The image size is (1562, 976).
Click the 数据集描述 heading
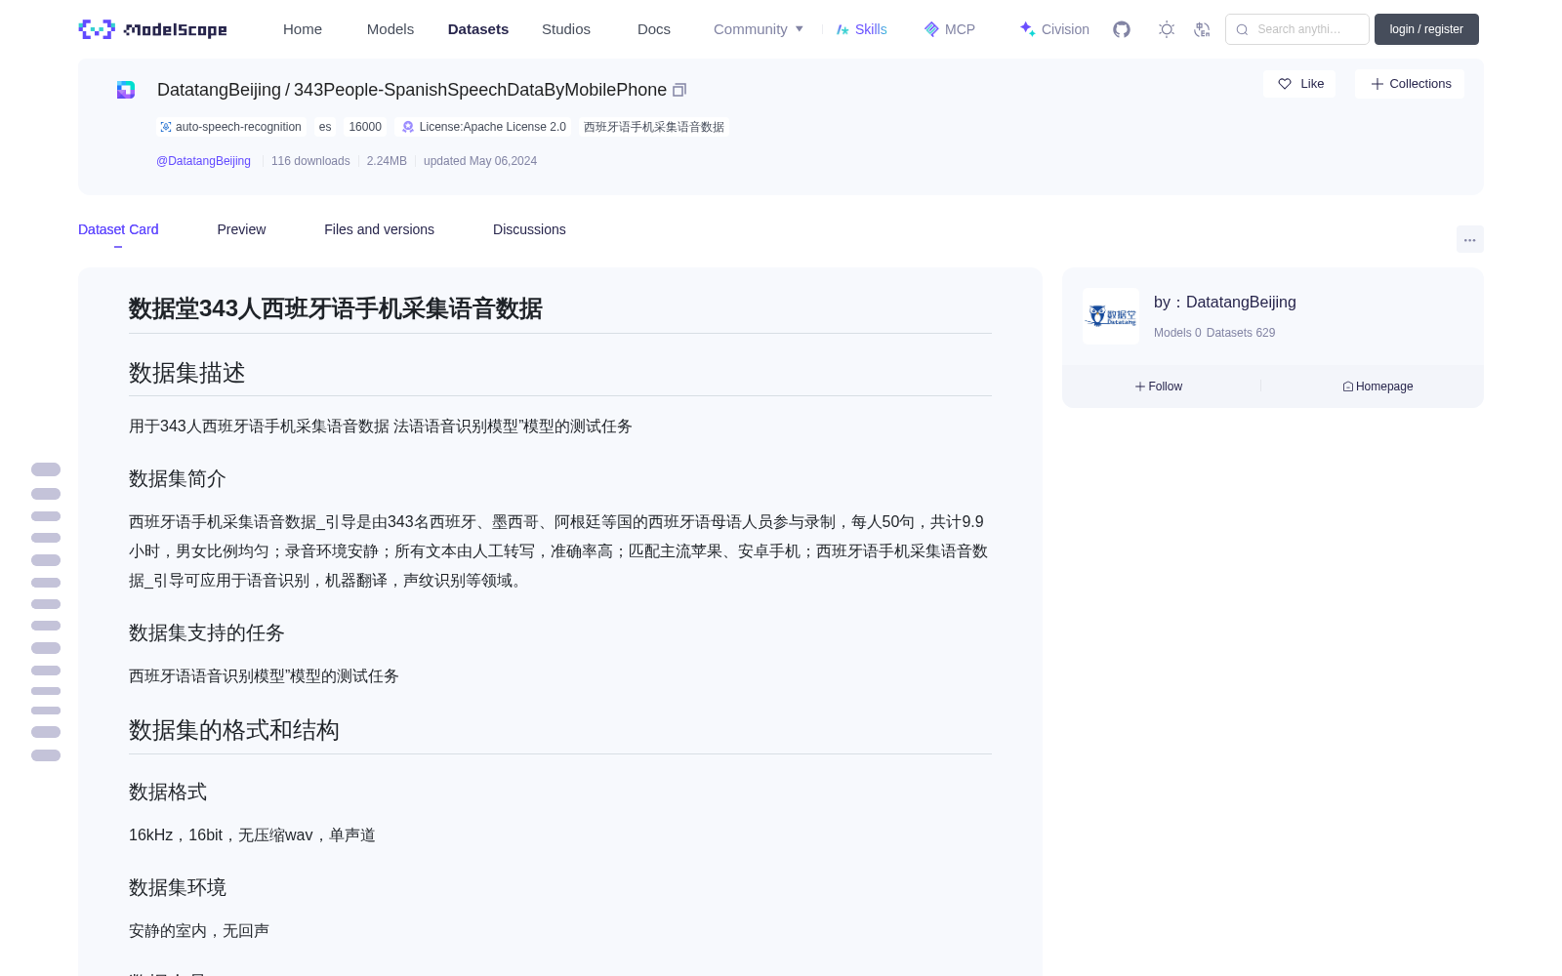186,373
